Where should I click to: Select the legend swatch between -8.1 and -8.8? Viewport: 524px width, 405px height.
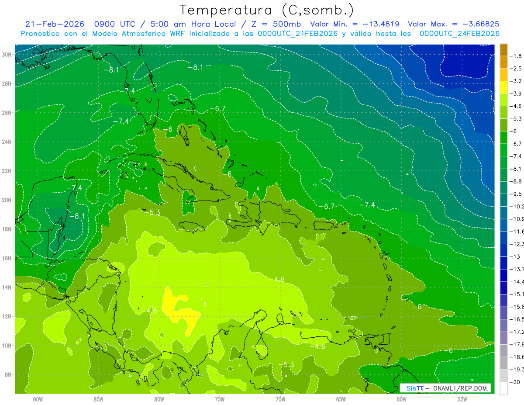tap(503, 175)
